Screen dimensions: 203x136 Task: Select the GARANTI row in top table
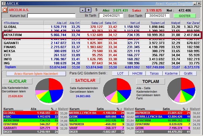[101, 43]
